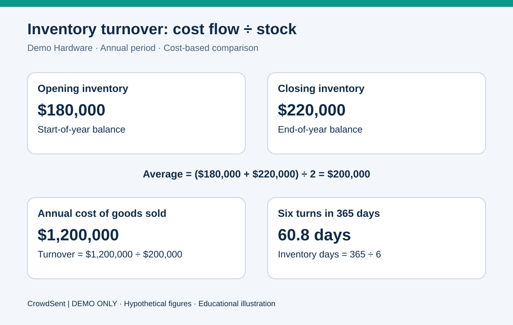Click the title 'Inventory turnover: cost flow ÷ stock'
The width and height of the screenshot is (513, 325).
tap(162, 29)
